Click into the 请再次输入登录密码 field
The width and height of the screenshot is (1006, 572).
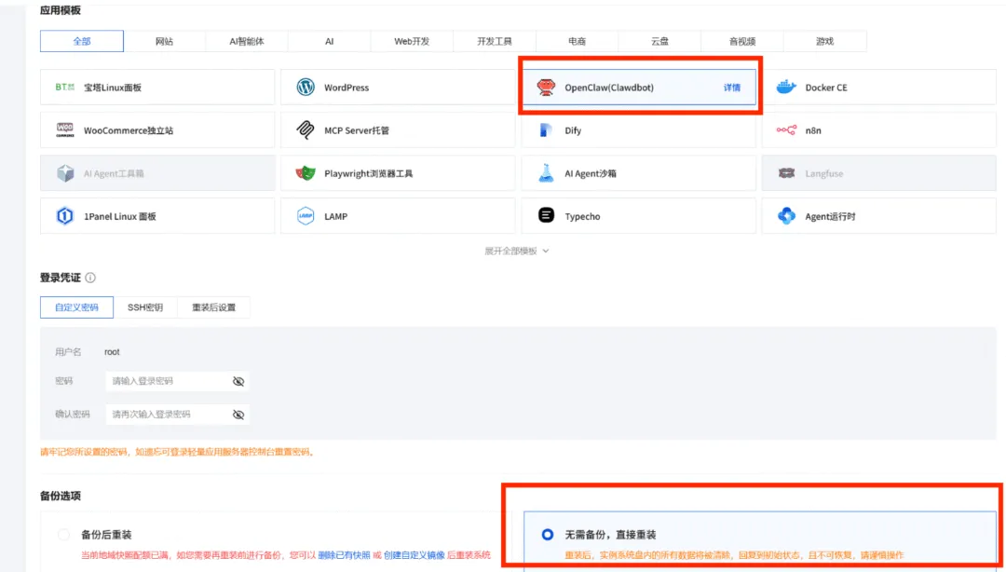(x=177, y=415)
